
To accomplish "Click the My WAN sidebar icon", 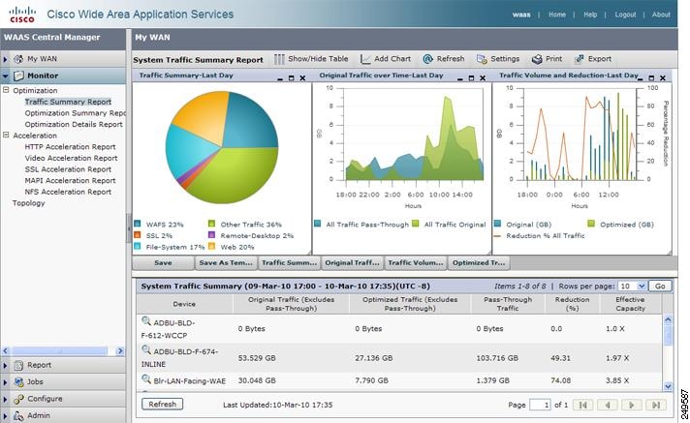I will pyautogui.click(x=18, y=58).
